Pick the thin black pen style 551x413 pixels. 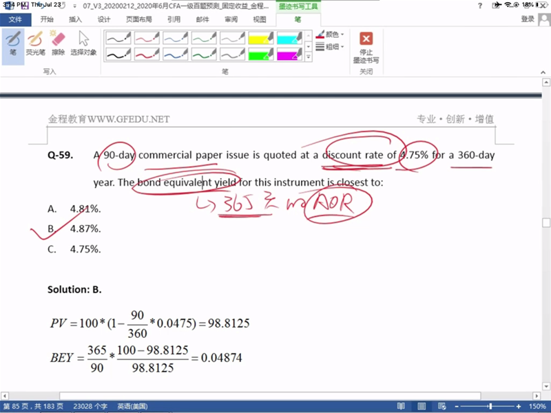point(118,38)
